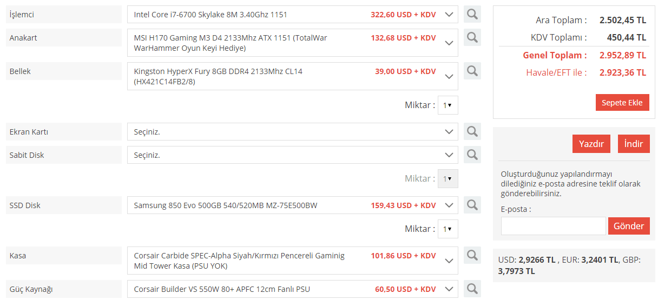Change the Miktar quantity under Bellek
This screenshot has width=658, height=300.
coord(448,105)
